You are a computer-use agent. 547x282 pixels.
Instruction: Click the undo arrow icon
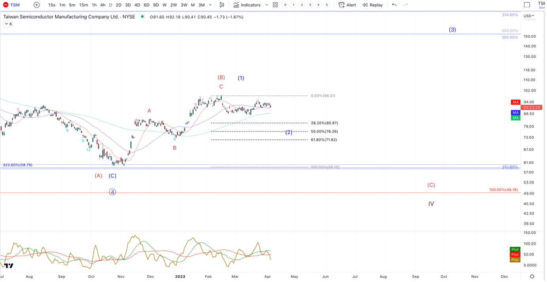pos(394,5)
